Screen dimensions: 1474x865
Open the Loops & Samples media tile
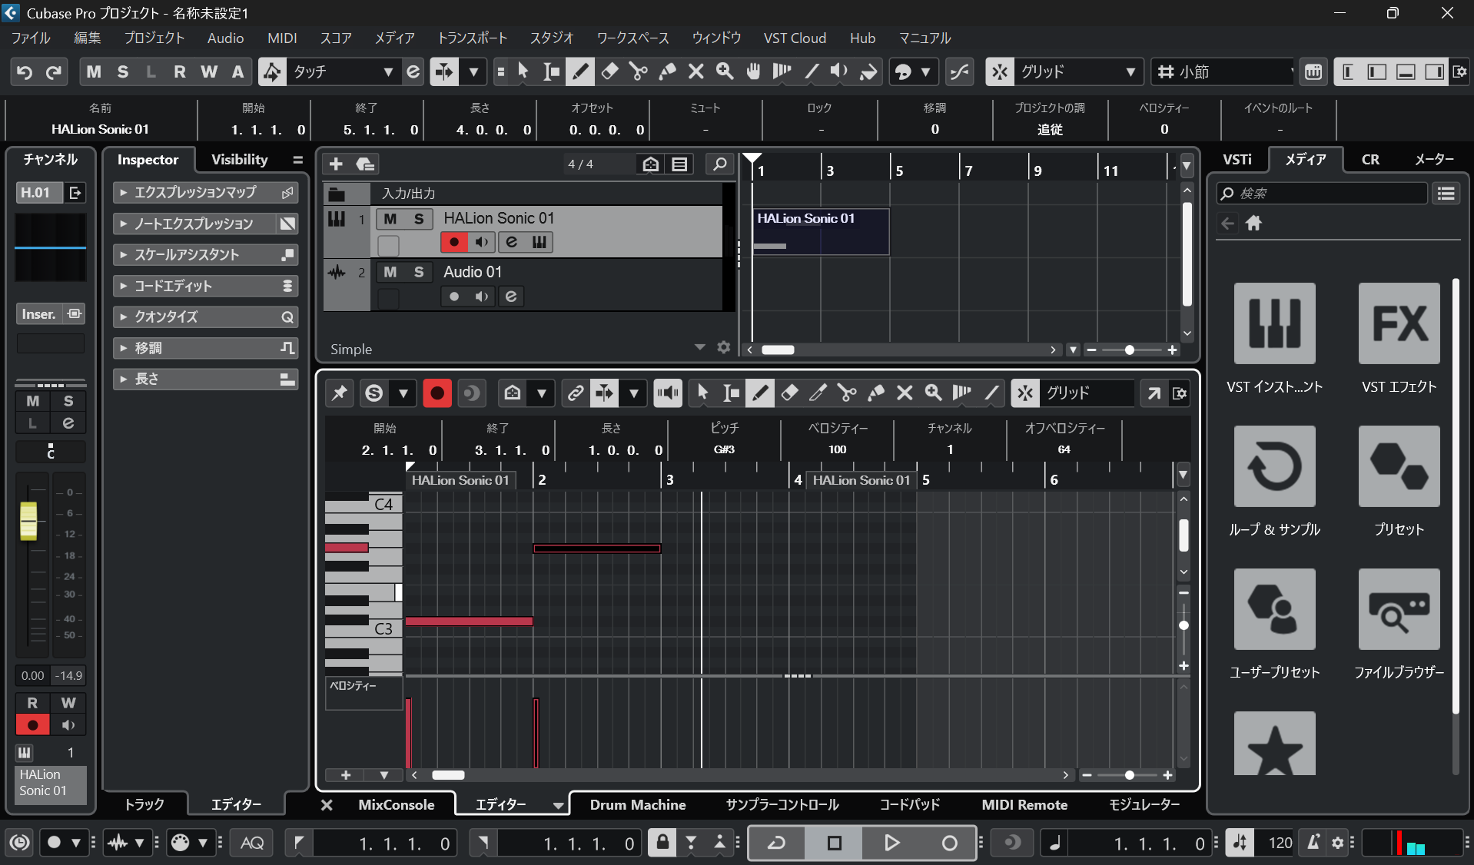pos(1274,466)
